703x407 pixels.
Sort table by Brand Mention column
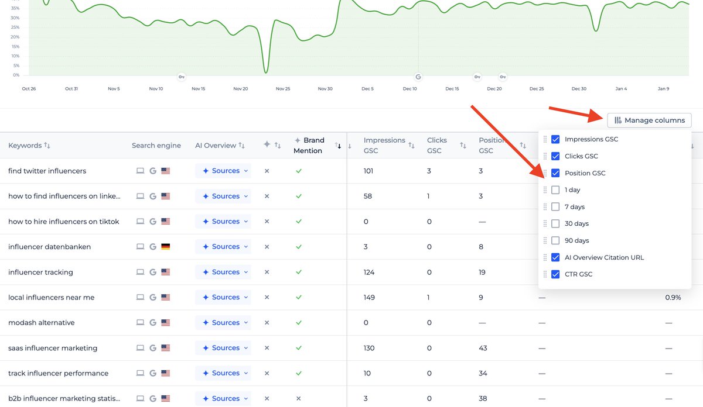click(339, 146)
